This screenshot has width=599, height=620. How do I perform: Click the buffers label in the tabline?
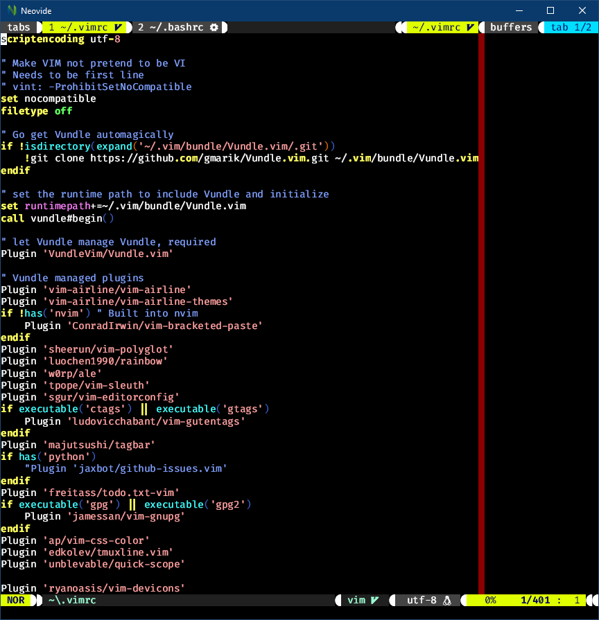click(x=511, y=27)
